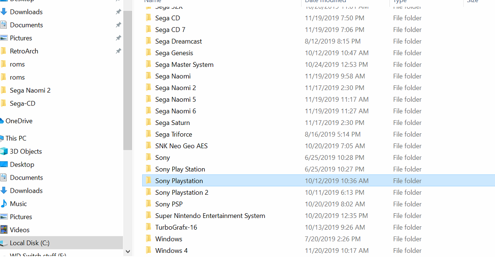Select Sega Naomi 2 in the file list

click(175, 88)
